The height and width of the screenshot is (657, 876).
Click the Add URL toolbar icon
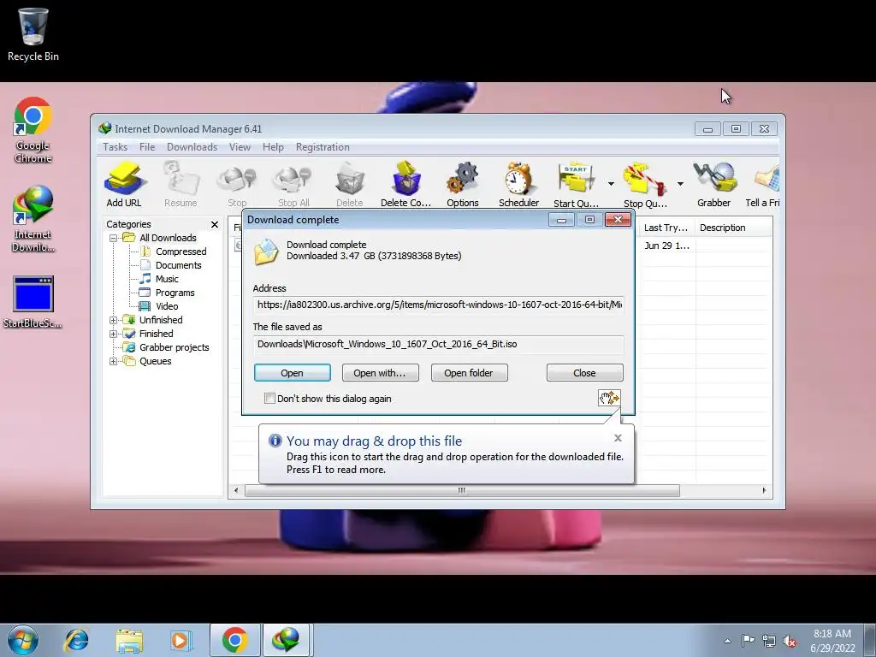[x=124, y=185]
